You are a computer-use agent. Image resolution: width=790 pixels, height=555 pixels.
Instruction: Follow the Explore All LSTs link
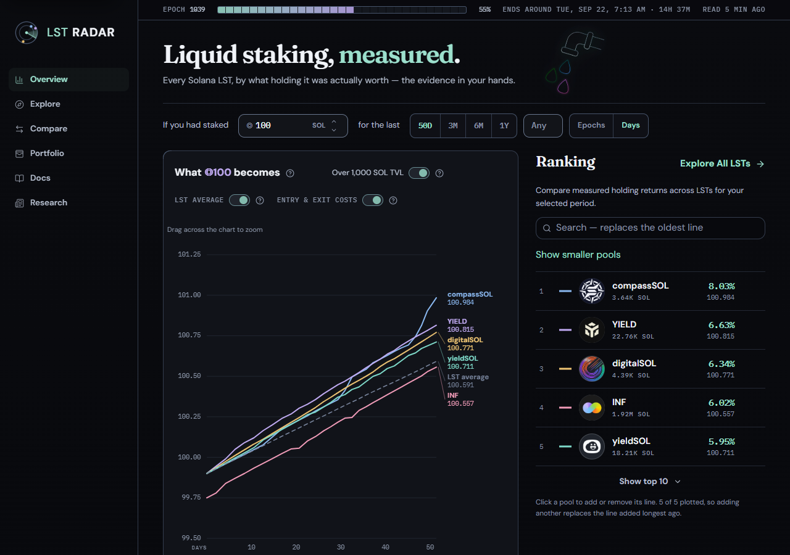722,163
